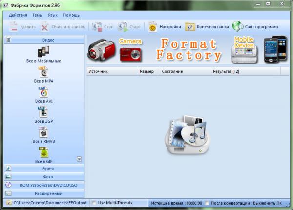Select the Все в MP4 icon
The image size is (293, 210).
43,72
